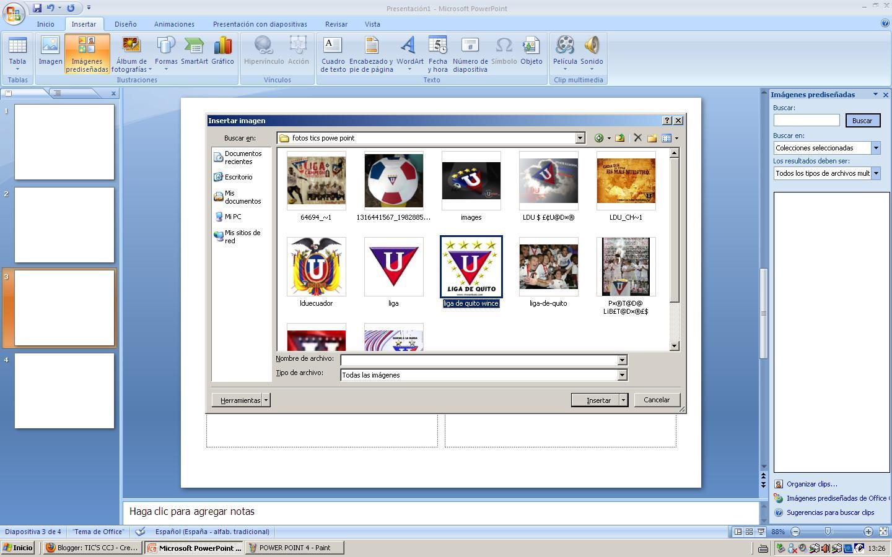Switch to the outline pane tab
892x557 pixels.
pyautogui.click(x=57, y=93)
